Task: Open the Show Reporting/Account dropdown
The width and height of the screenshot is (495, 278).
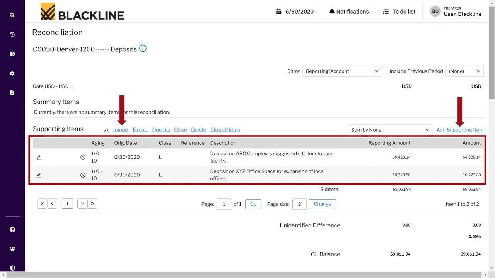Action: pos(342,71)
